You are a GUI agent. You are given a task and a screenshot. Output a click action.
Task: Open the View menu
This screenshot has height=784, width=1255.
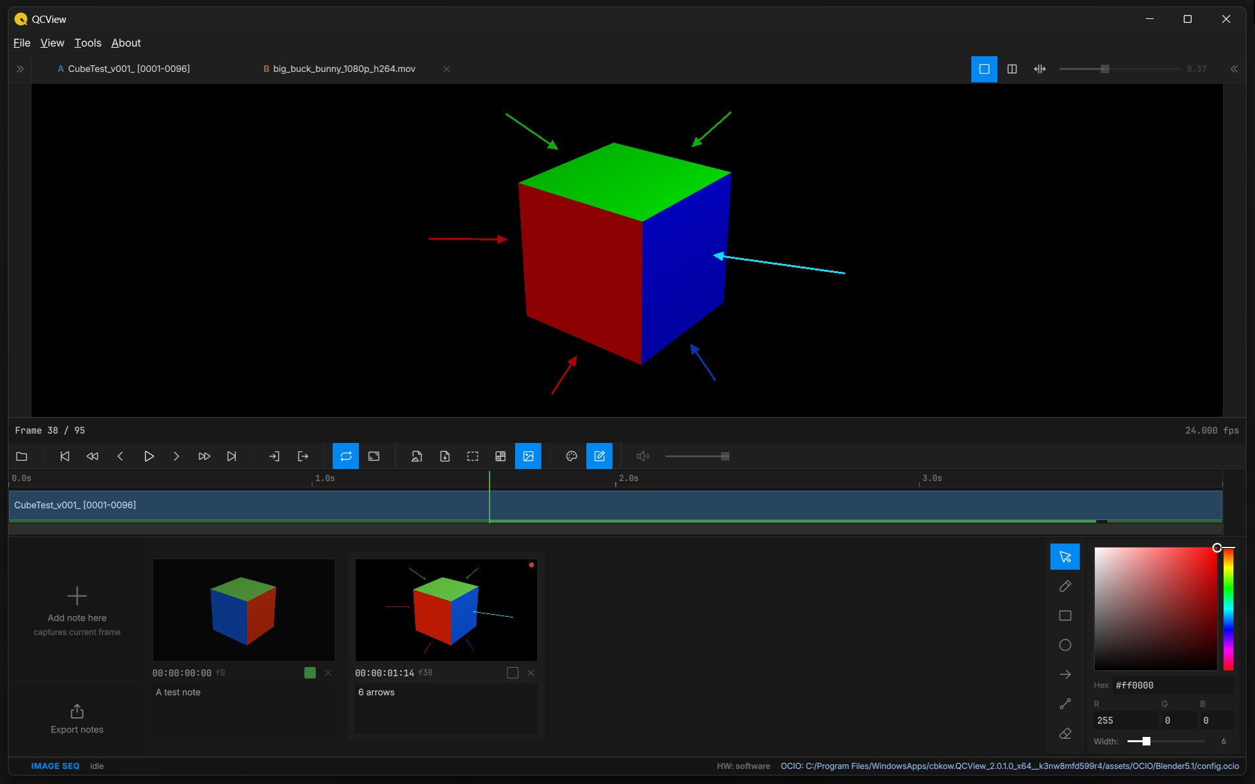(x=52, y=42)
